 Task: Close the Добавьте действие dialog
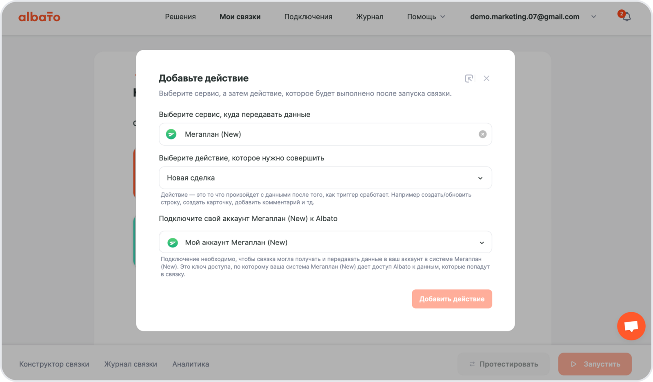pyautogui.click(x=486, y=78)
